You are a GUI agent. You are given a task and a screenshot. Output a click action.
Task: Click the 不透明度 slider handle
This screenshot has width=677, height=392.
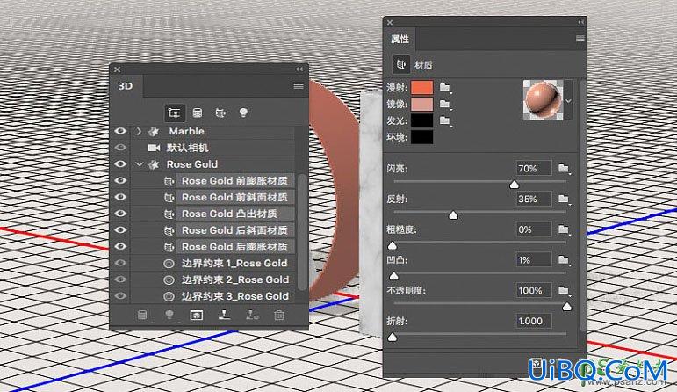[567, 307]
